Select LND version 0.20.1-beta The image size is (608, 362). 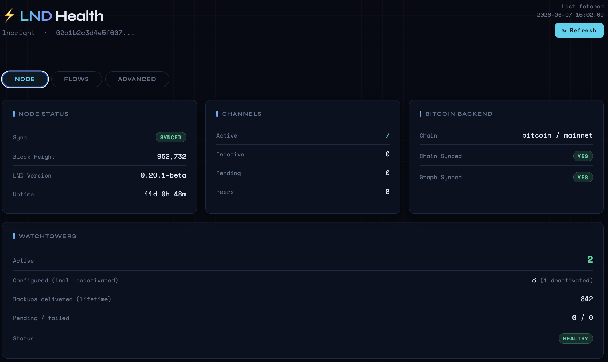click(163, 175)
